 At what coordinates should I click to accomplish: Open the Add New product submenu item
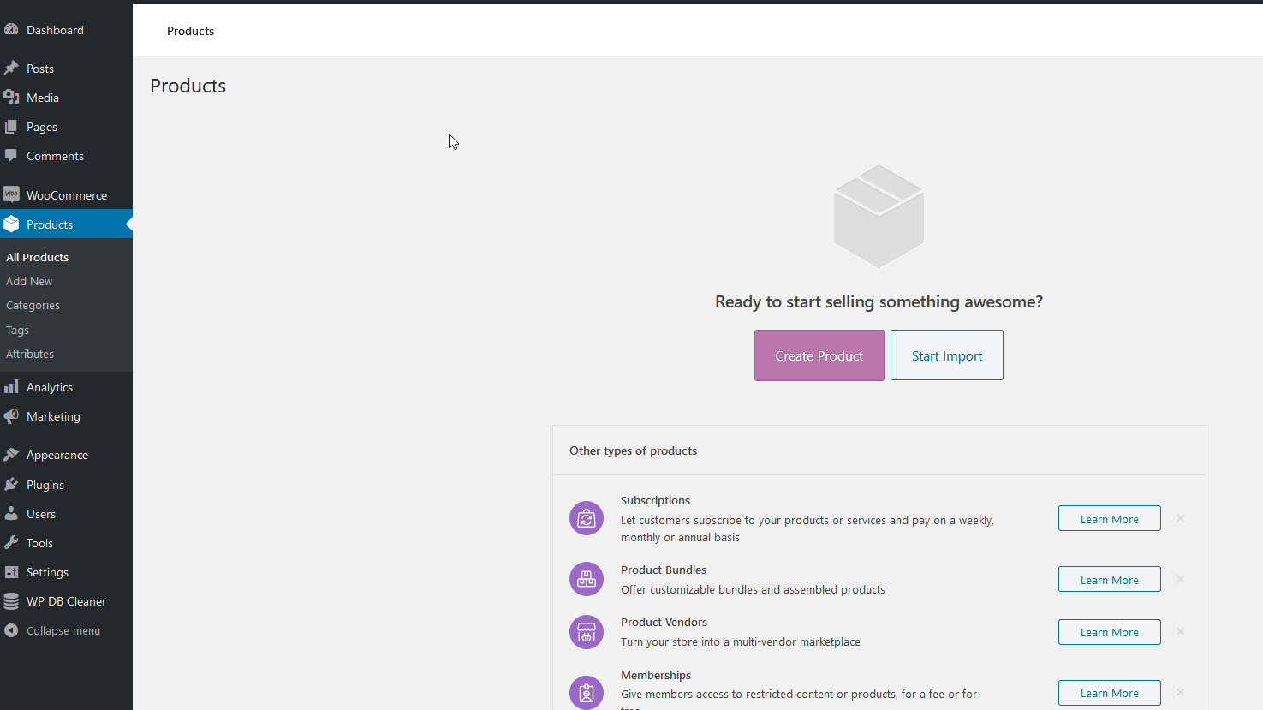point(29,281)
